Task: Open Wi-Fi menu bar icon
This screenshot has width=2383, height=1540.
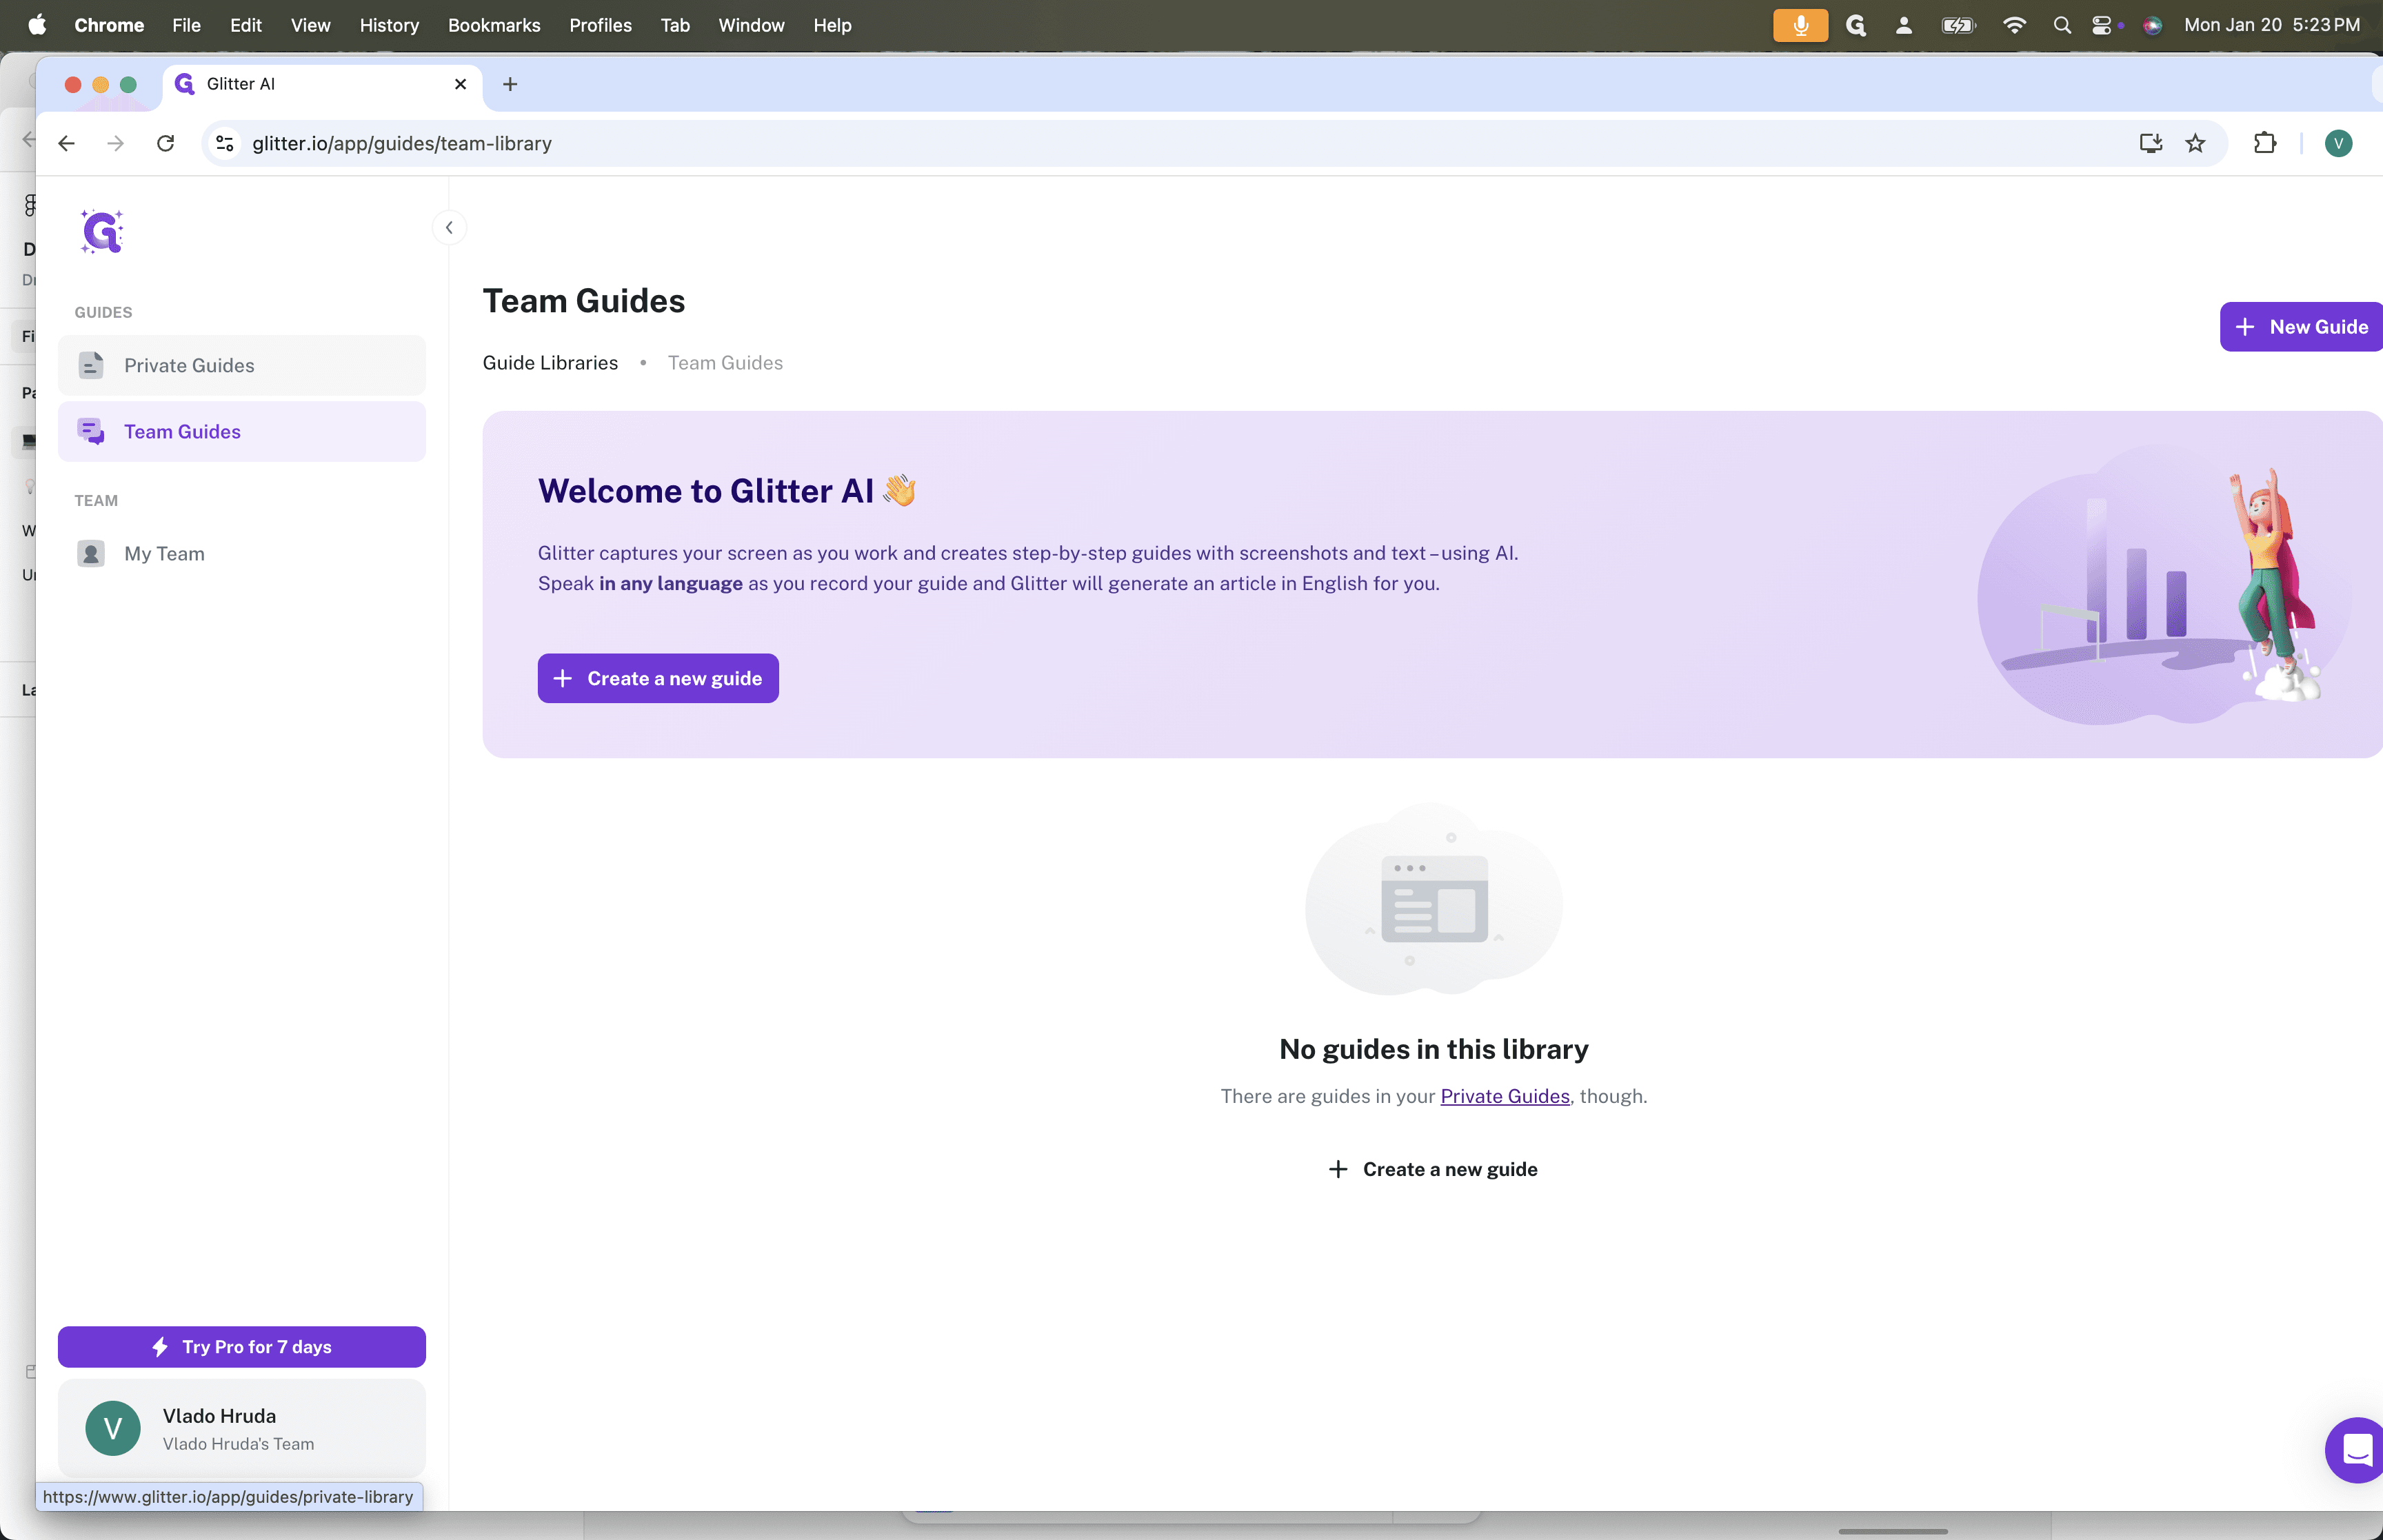Action: pyautogui.click(x=2014, y=25)
